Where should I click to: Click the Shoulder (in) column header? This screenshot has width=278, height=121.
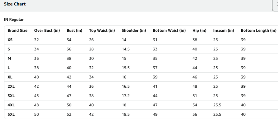click(x=134, y=30)
